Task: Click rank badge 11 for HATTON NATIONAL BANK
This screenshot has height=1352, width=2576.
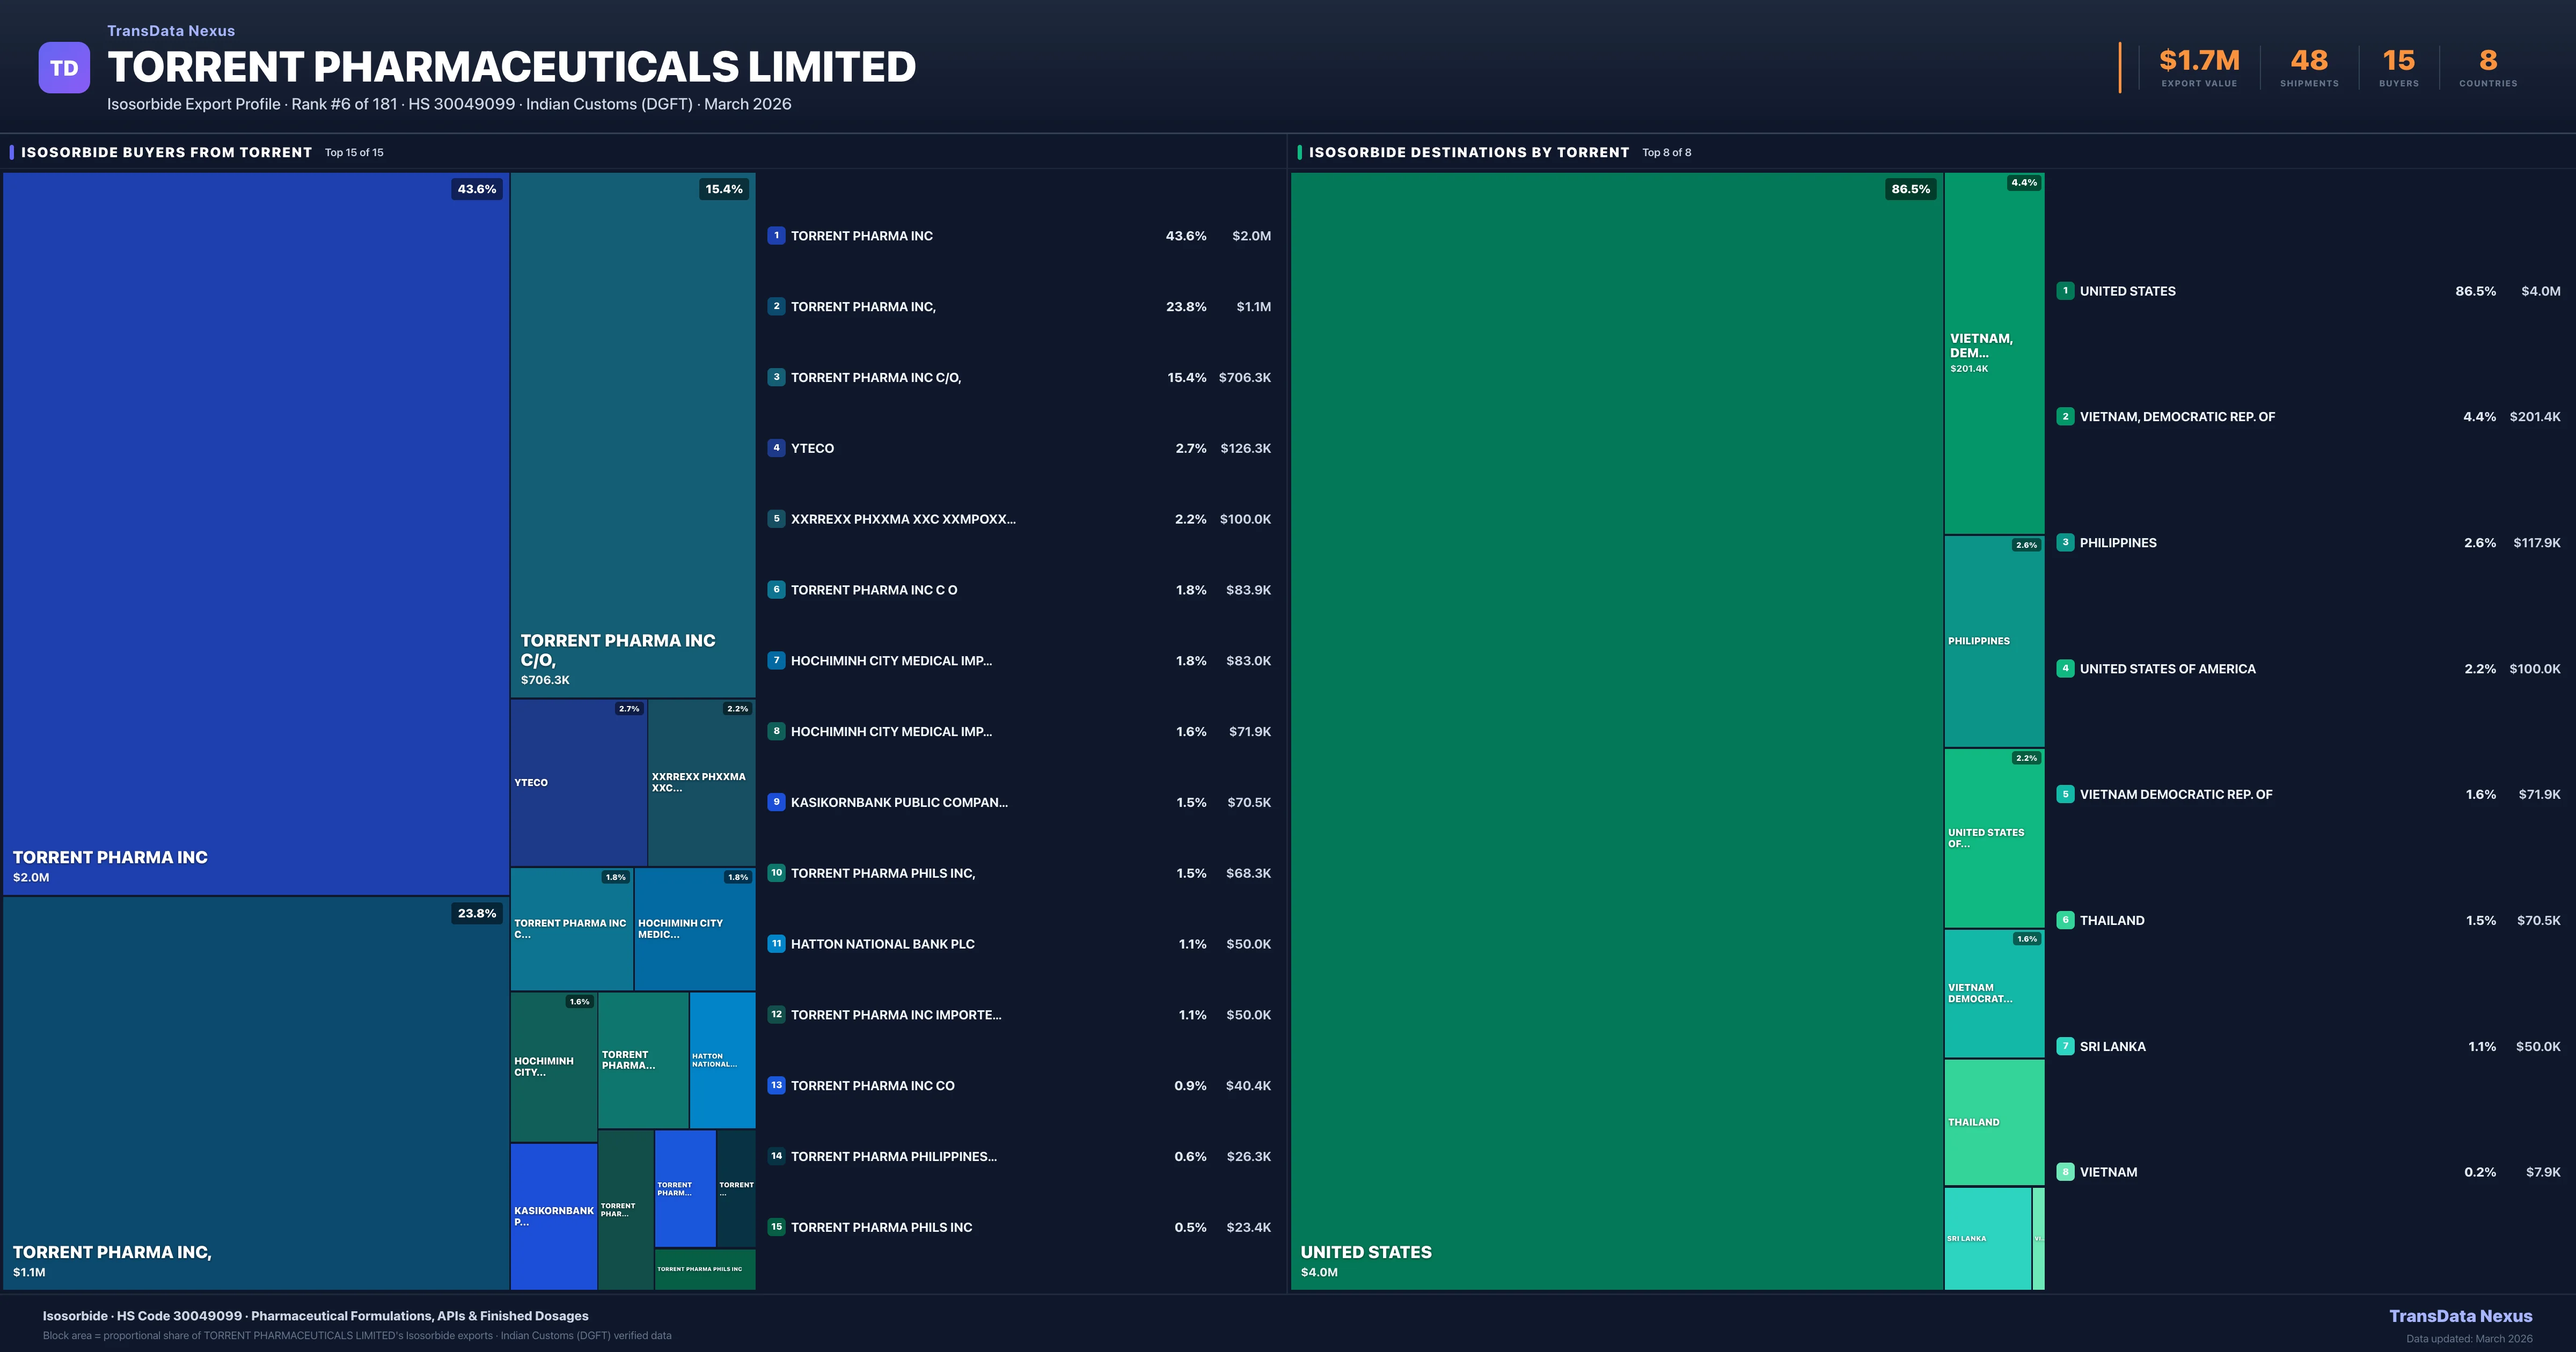Action: 776,944
